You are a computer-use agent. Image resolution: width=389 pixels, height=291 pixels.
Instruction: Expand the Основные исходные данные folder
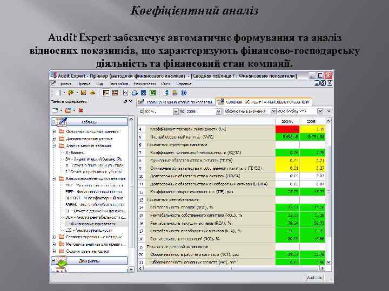point(54,131)
